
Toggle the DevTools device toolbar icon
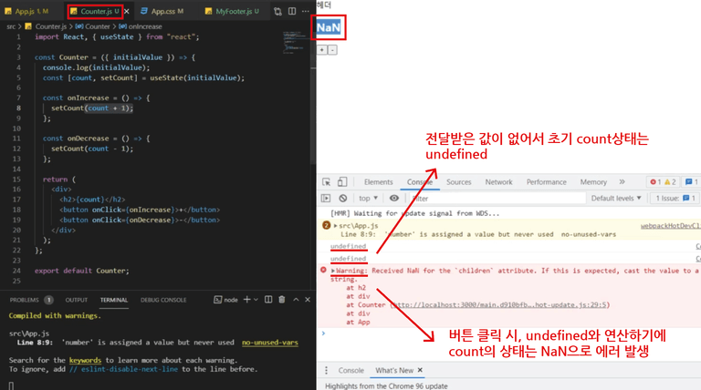[342, 182]
